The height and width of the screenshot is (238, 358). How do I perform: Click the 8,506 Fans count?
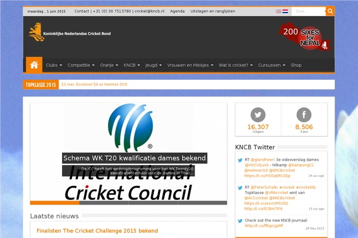[304, 129]
